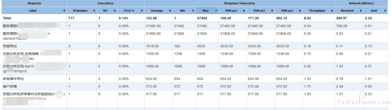Select the Total error percentage 0.14%
This screenshot has height=110, width=392.
coord(123,18)
